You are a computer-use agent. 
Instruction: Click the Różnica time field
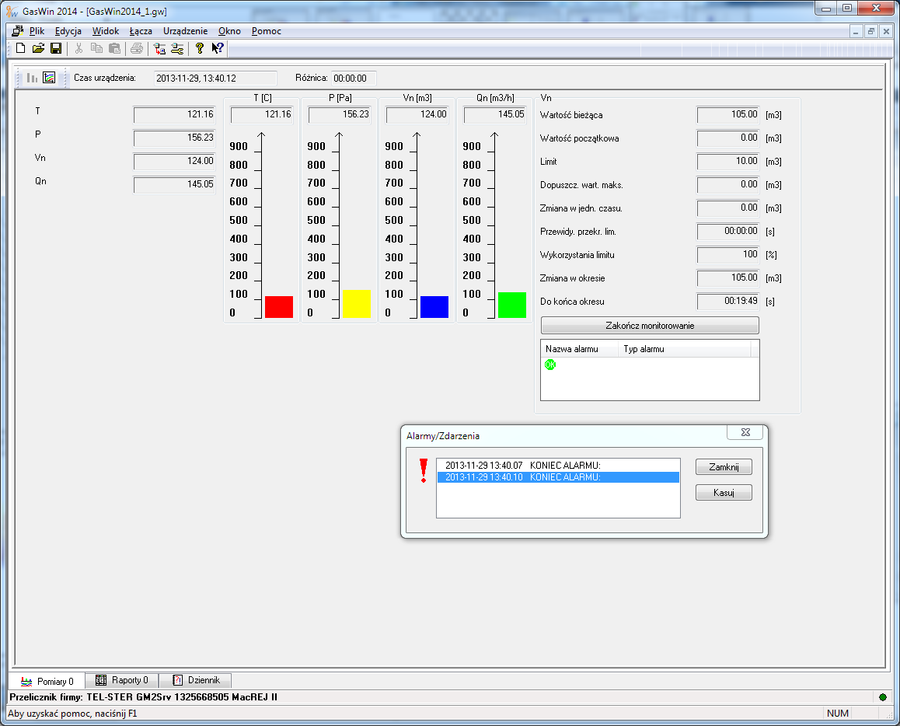point(354,78)
